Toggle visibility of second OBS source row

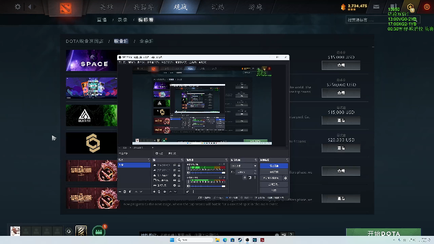pos(174,170)
